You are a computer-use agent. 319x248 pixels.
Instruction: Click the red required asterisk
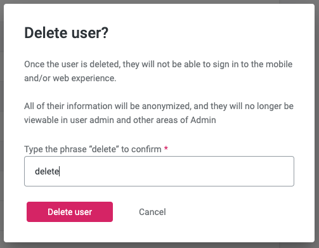[x=166, y=148]
